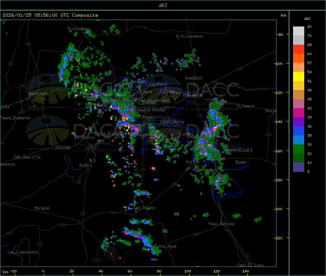Image resolution: width=326 pixels, height=276 pixels.
Task: Click the A_Villanueva location label
Action: [x=189, y=36]
